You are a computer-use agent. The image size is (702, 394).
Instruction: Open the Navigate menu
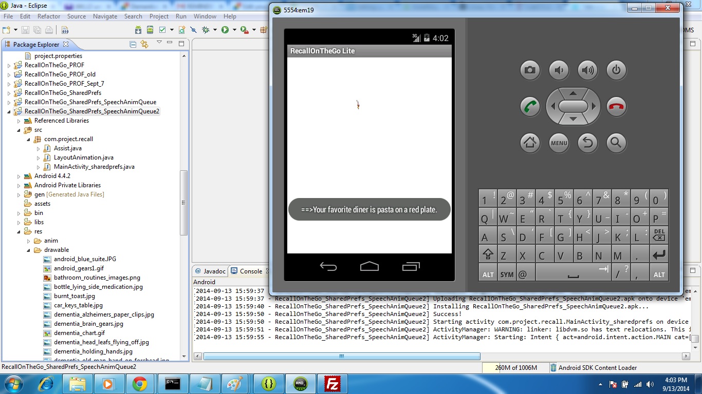105,16
